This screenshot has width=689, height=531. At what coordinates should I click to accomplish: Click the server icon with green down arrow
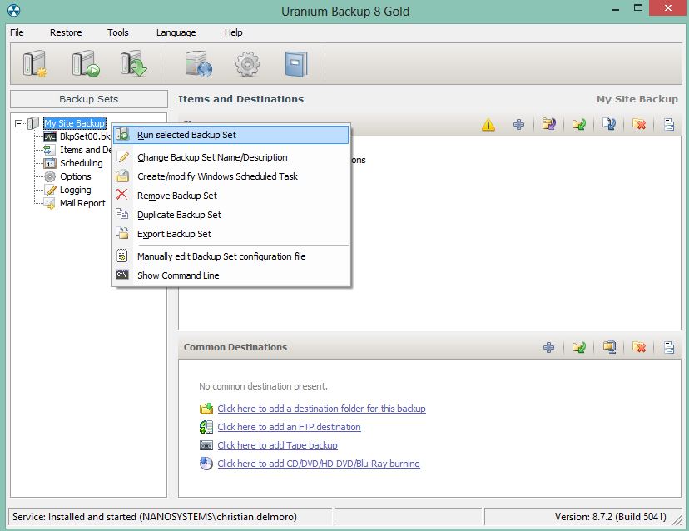[x=133, y=64]
